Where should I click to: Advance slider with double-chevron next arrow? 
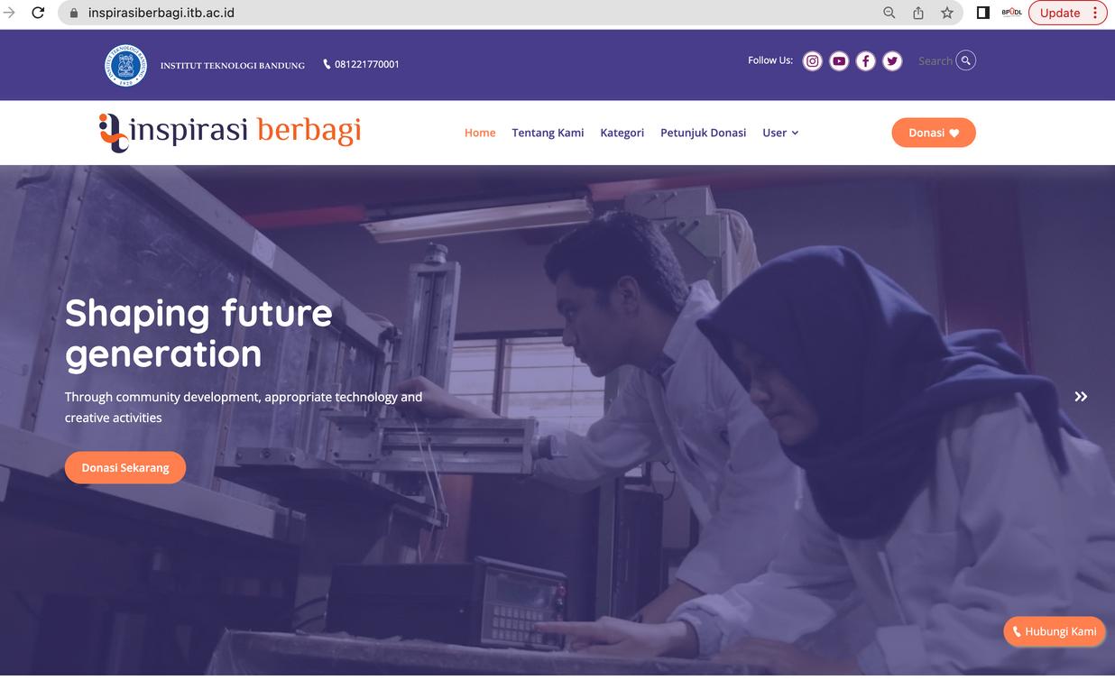pos(1081,396)
